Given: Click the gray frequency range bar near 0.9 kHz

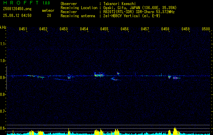Looking at the screenshot, I should coord(6,78).
